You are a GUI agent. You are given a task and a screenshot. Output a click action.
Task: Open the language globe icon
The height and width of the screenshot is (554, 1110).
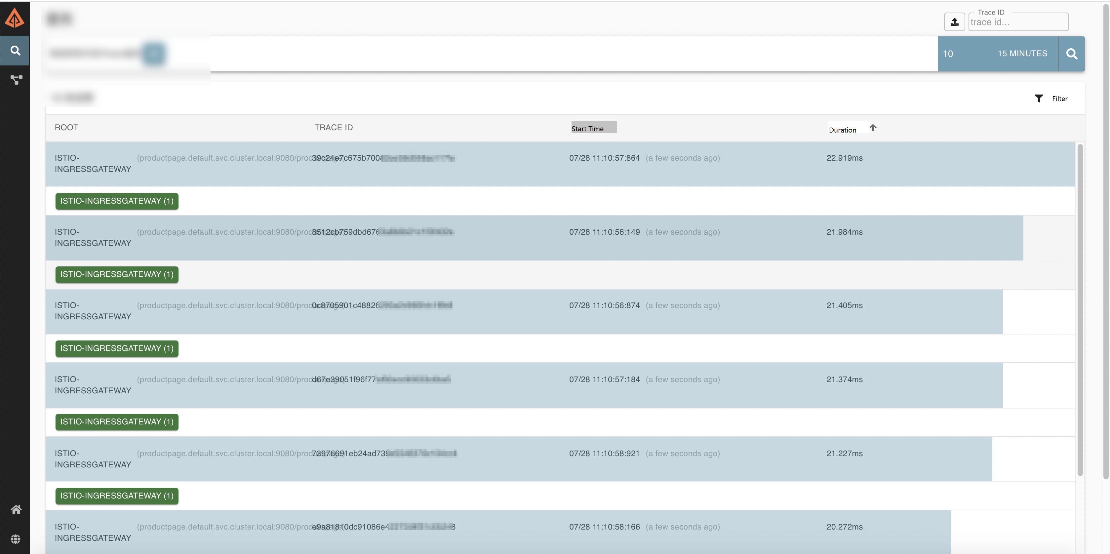tap(16, 539)
